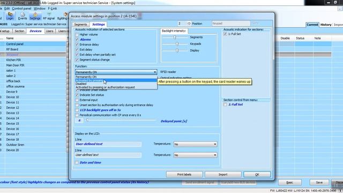Open the Control panel menu

pyautogui.click(x=21, y=9)
